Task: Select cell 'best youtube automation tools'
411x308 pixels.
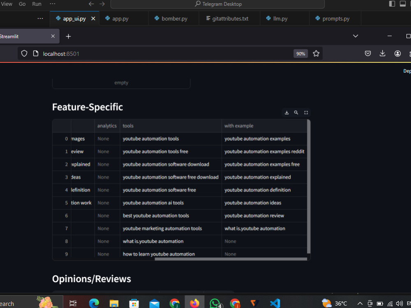Action: point(171,216)
